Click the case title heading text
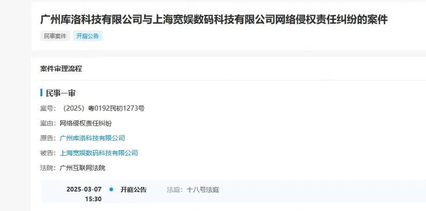 [x=214, y=20]
